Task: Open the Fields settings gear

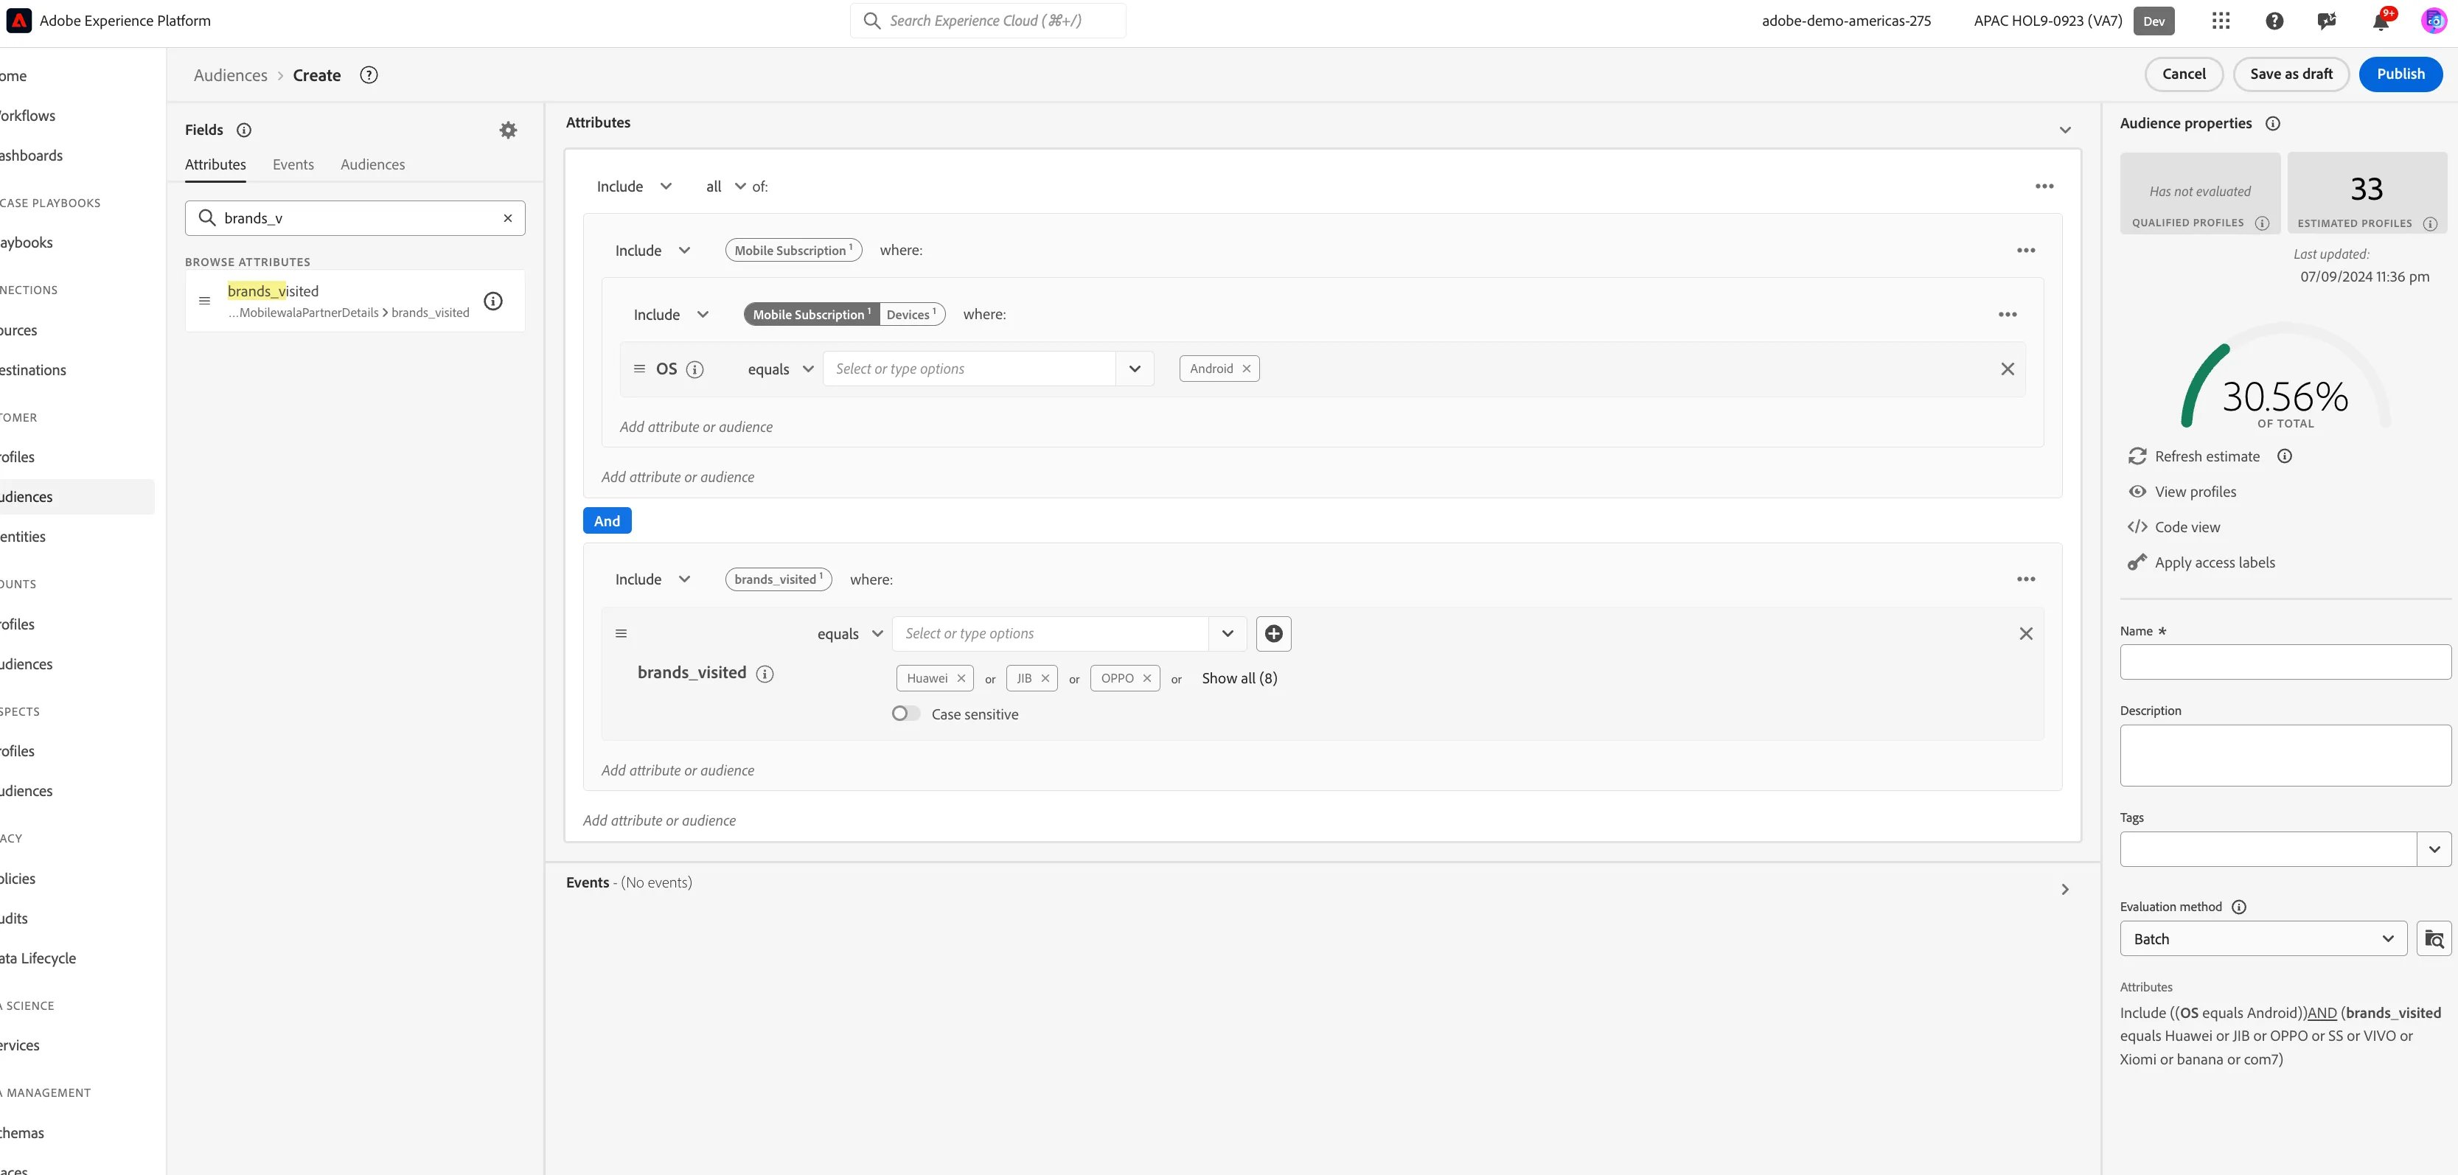Action: [509, 130]
